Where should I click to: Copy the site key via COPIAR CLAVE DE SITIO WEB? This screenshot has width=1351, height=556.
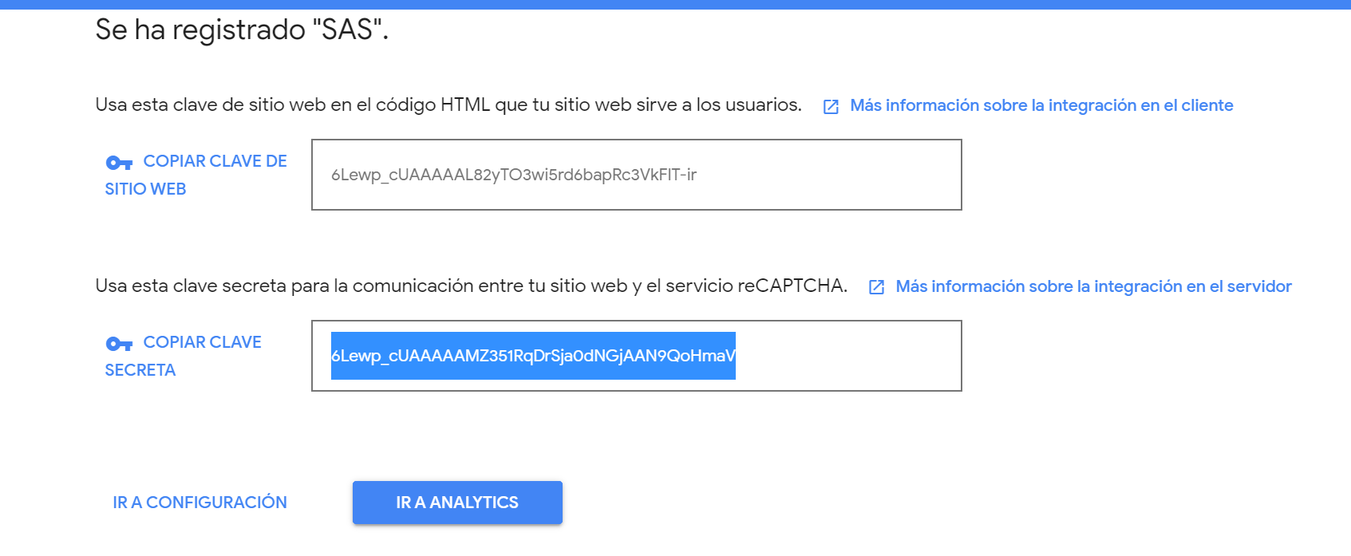(196, 175)
